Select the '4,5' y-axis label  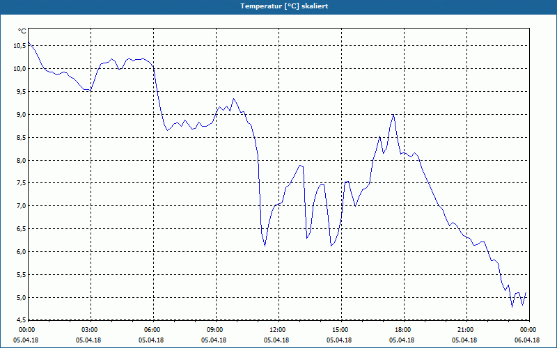coord(21,320)
